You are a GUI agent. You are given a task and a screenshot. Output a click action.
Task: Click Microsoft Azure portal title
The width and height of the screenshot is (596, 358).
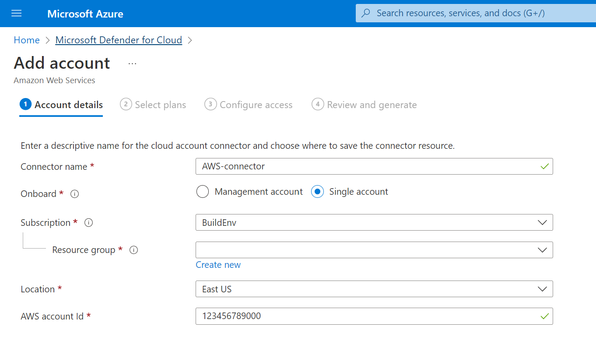[85, 14]
